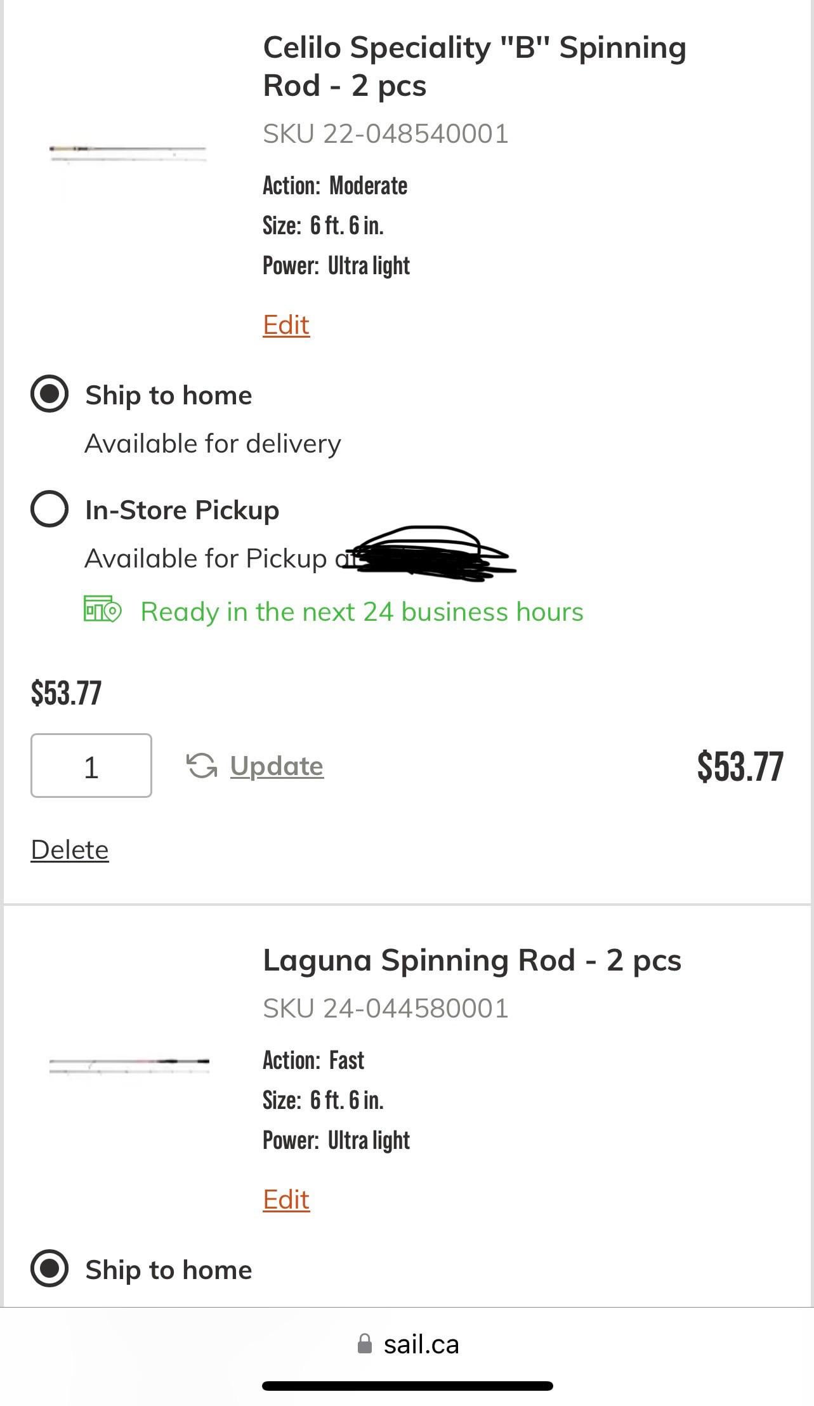The image size is (814, 1406).
Task: Select Ship to home for Laguna rod
Action: tap(49, 1268)
